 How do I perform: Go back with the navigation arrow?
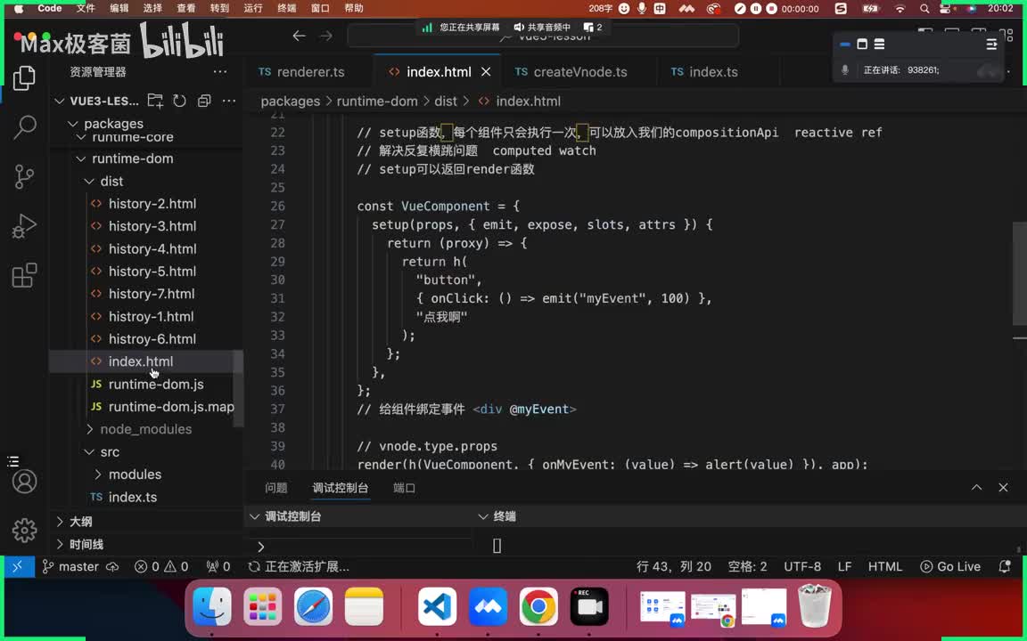299,36
